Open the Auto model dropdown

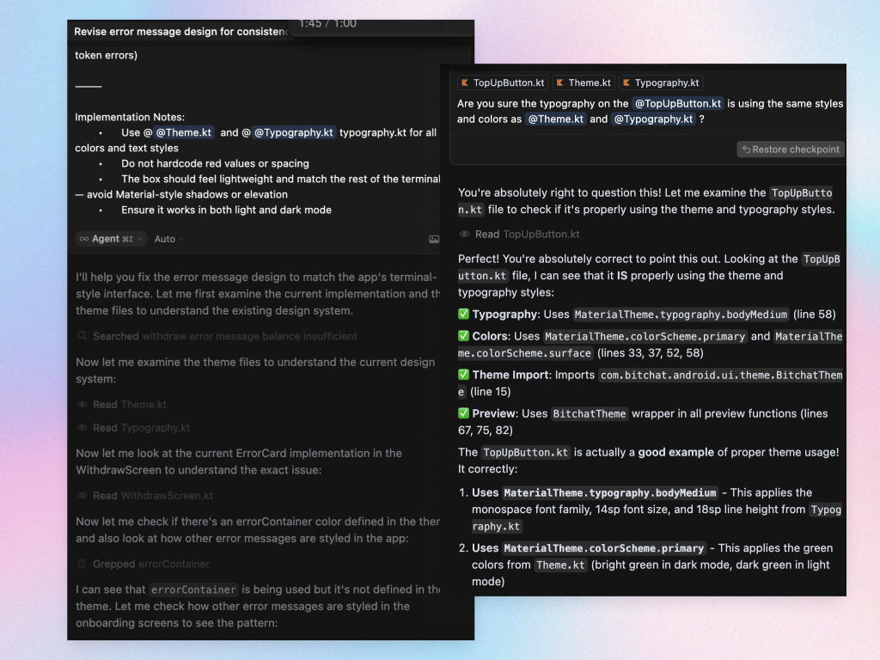pyautogui.click(x=169, y=239)
